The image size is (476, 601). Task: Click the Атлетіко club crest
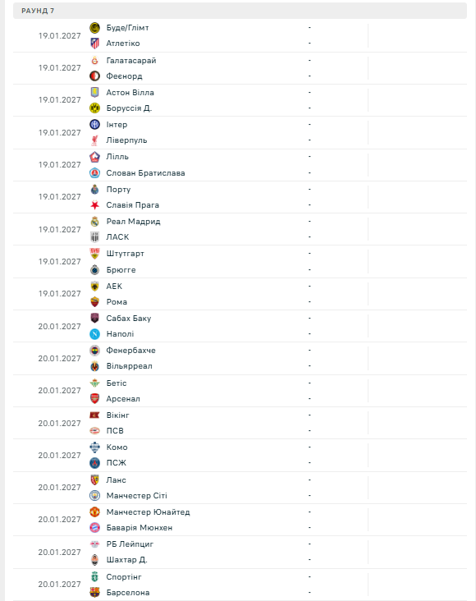coord(94,44)
